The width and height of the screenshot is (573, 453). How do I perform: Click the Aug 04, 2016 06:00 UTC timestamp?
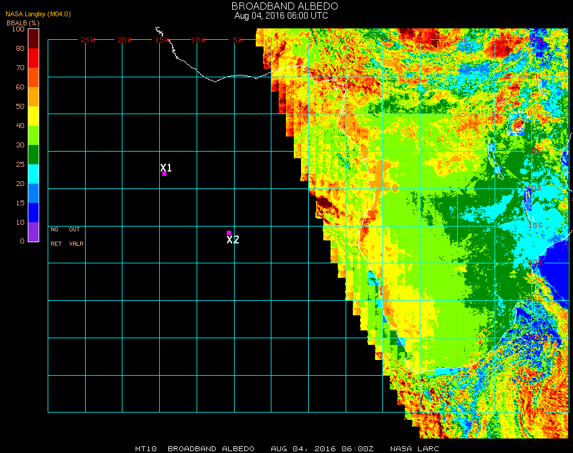[x=281, y=16]
